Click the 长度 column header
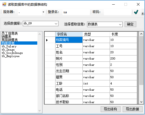The height and width of the screenshot is (115, 145). [123, 34]
